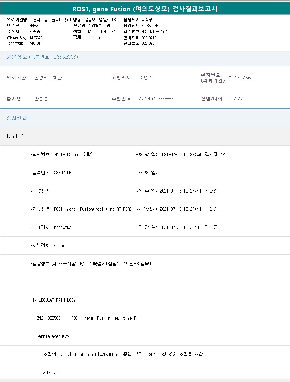Click the Sample adequacy row

tap(53, 336)
